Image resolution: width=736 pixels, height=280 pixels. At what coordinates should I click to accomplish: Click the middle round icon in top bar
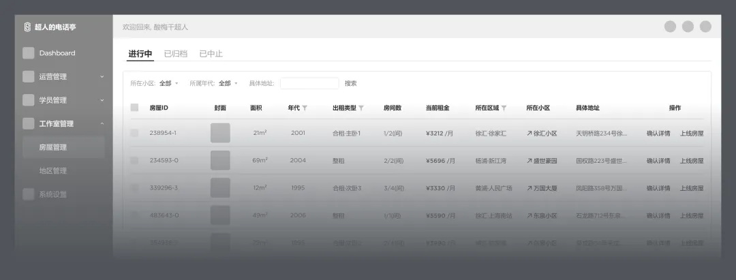pyautogui.click(x=688, y=27)
